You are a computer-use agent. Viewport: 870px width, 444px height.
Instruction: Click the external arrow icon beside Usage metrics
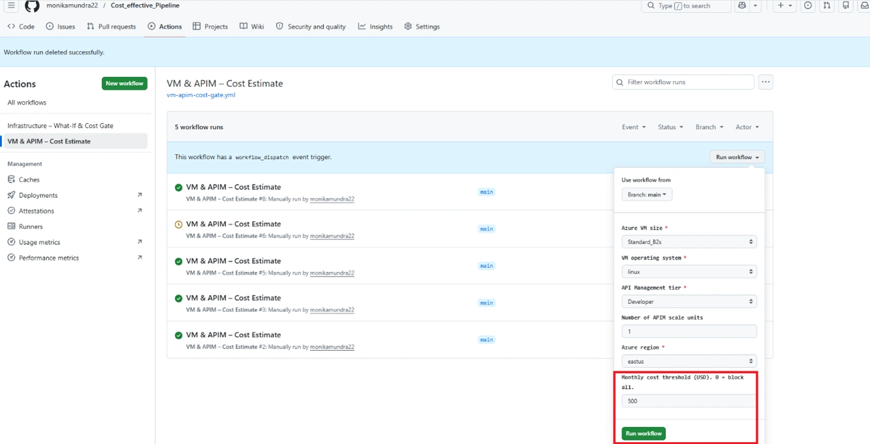click(140, 242)
